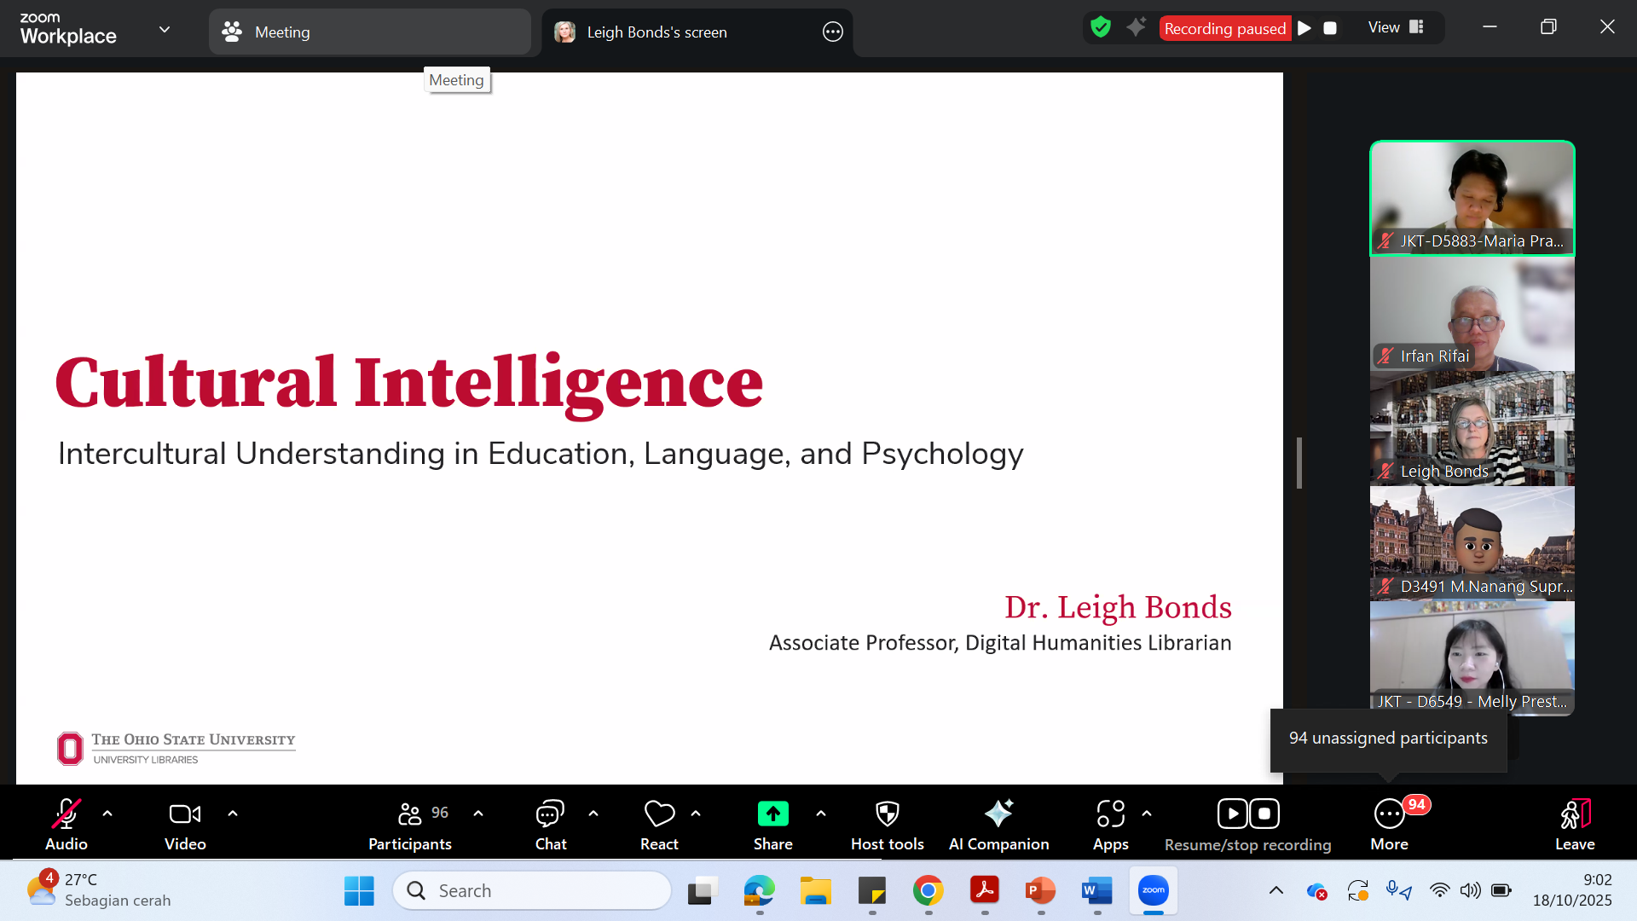The width and height of the screenshot is (1637, 921).
Task: Open the Chat panel
Action: click(x=550, y=813)
